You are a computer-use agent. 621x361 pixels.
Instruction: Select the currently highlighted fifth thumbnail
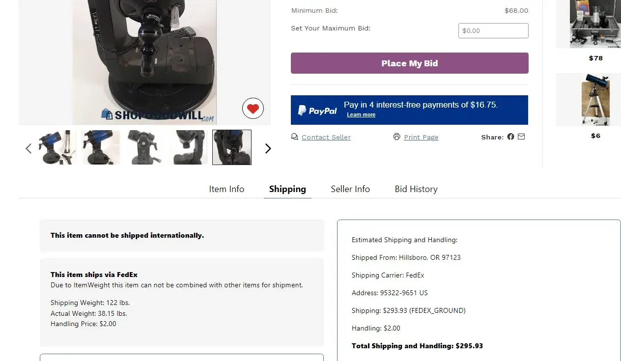coord(232,147)
